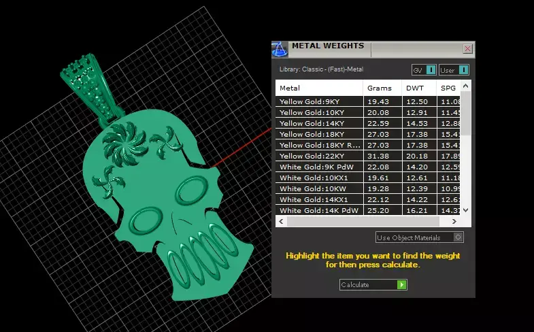Sort by the DWT column header
The width and height of the screenshot is (534, 332).
(x=419, y=88)
